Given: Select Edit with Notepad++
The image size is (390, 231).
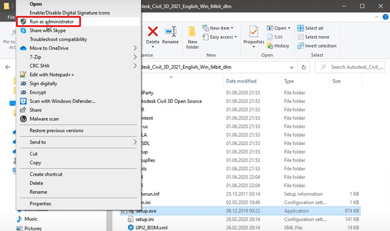Looking at the screenshot, I should coord(78,75).
